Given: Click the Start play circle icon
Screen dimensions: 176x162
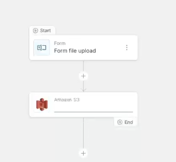Looking at the screenshot, I should pos(35,31).
